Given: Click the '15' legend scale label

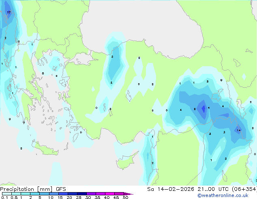Looking at the screenshot, I should (60, 197).
